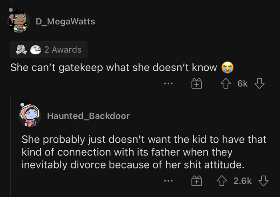The width and height of the screenshot is (280, 197).
Task: Click the 6k vote score
Action: pyautogui.click(x=242, y=84)
